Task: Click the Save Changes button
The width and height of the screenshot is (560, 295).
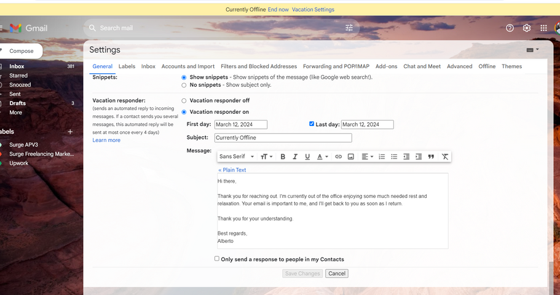Action: (x=302, y=273)
